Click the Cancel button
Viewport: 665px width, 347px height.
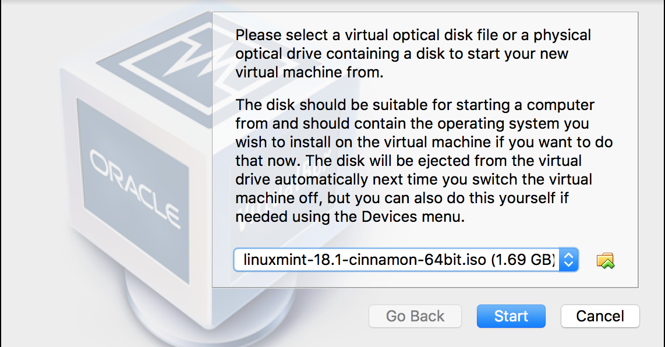[x=600, y=316]
